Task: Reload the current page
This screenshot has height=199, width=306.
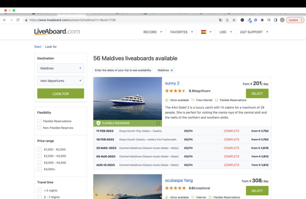Action: [18, 20]
